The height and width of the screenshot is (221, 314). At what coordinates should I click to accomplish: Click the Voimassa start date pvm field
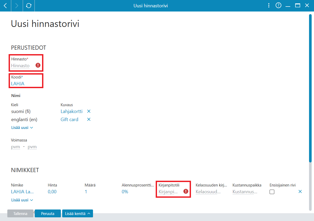15,147
